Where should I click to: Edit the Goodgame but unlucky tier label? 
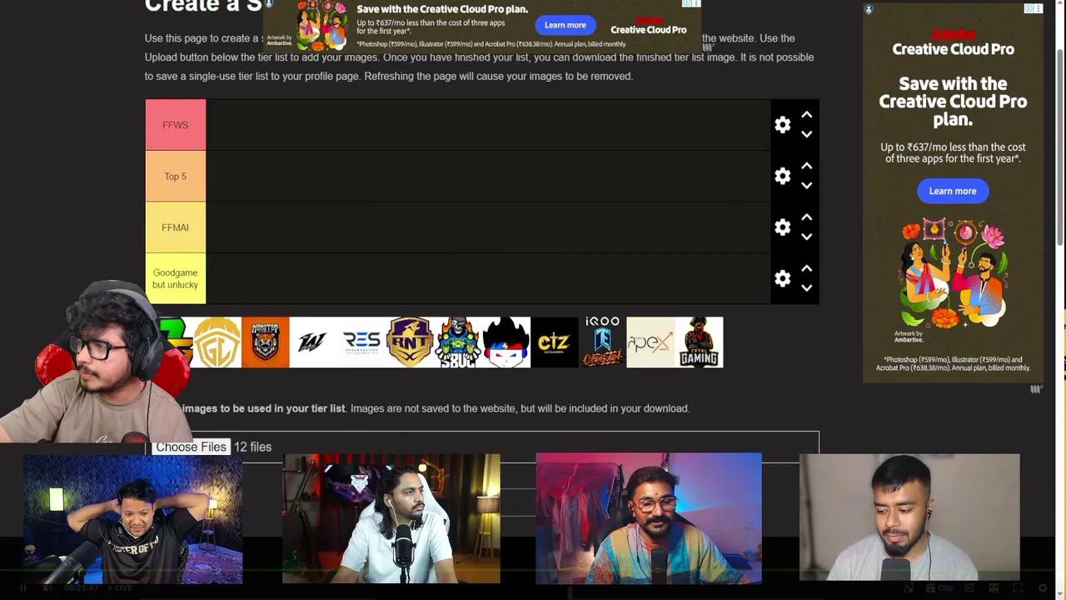175,278
